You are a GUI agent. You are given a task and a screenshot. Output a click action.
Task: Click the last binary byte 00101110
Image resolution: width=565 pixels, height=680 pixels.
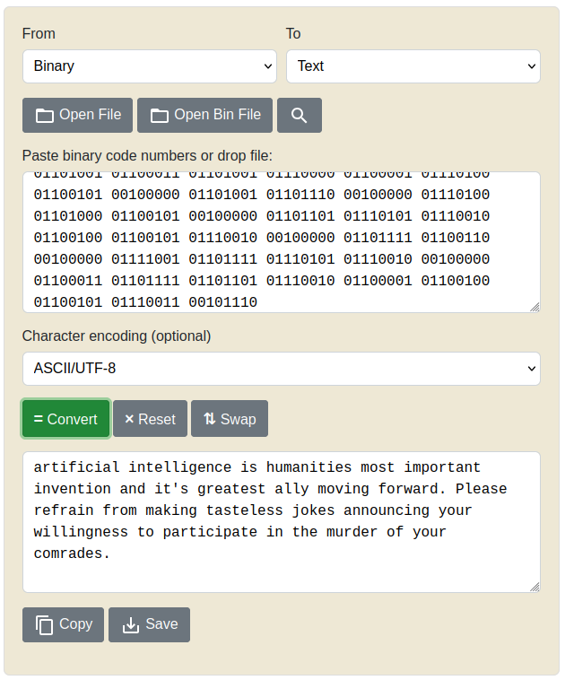(x=223, y=302)
